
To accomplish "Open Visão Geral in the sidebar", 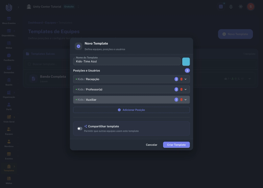I will coord(9,119).
